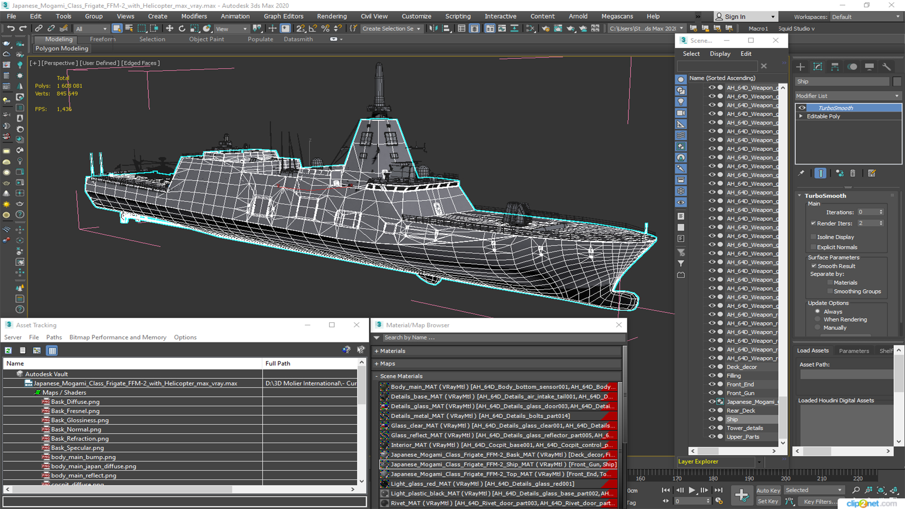Click Iterations spinner arrows
905x509 pixels.
pos(881,212)
